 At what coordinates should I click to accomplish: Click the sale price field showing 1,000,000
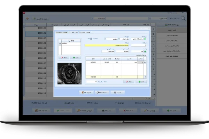click(x=108, y=51)
